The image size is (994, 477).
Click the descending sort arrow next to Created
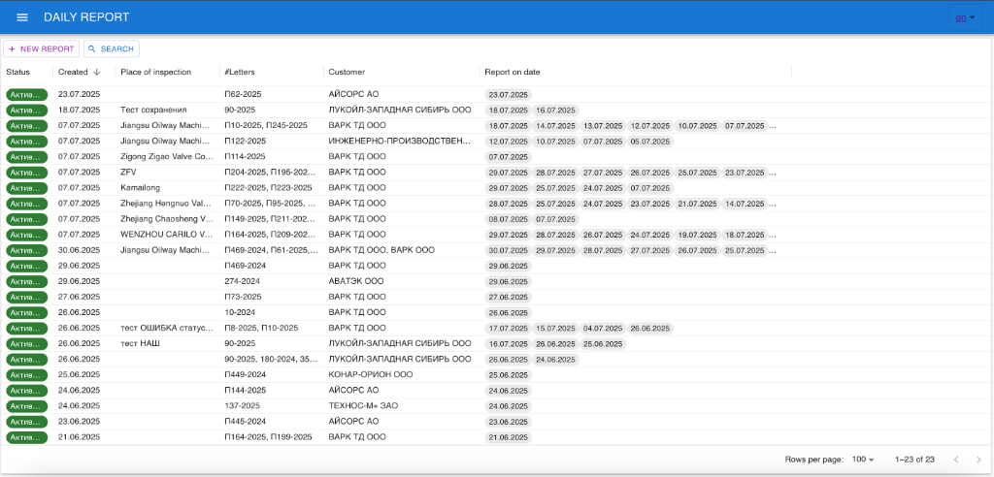pyautogui.click(x=97, y=72)
